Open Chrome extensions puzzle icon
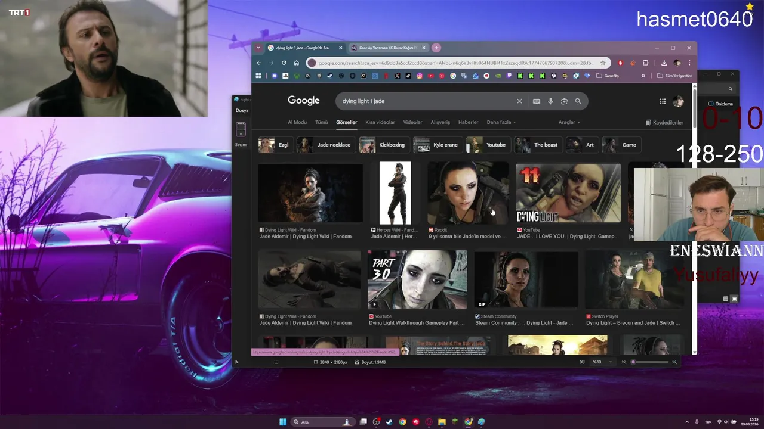The width and height of the screenshot is (764, 429). point(645,63)
